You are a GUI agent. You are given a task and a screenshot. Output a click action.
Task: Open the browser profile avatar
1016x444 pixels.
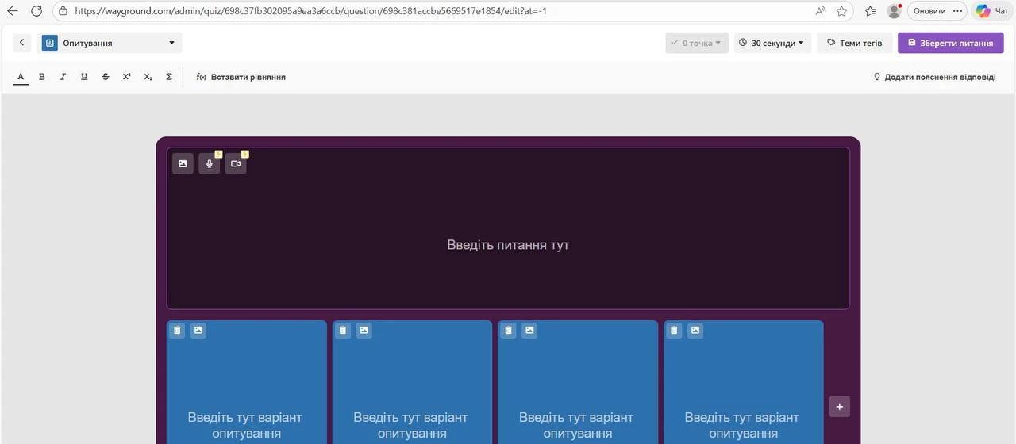(895, 11)
